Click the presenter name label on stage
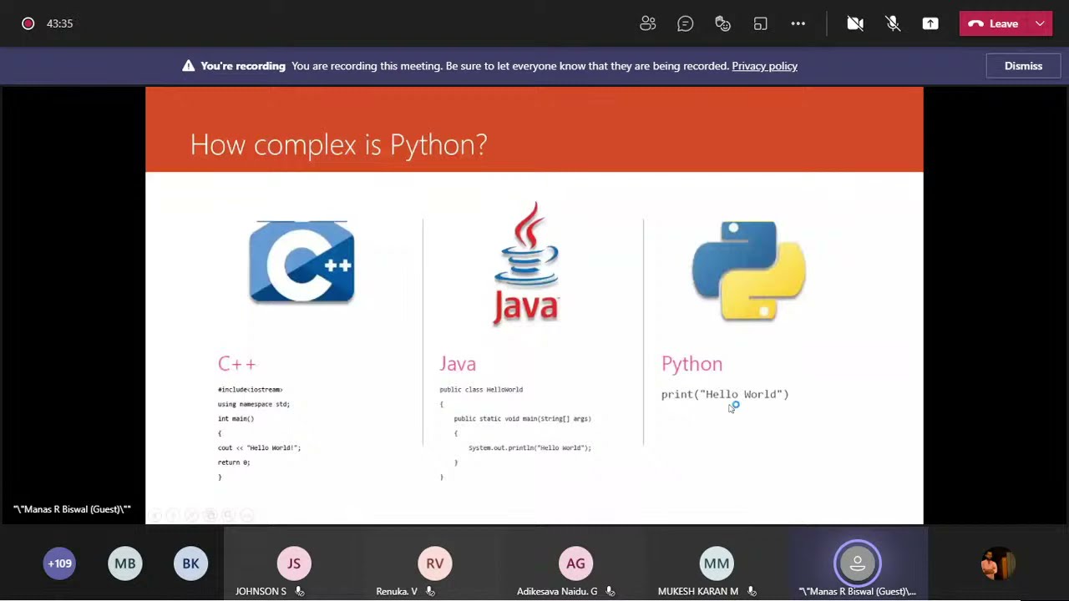 tap(72, 509)
